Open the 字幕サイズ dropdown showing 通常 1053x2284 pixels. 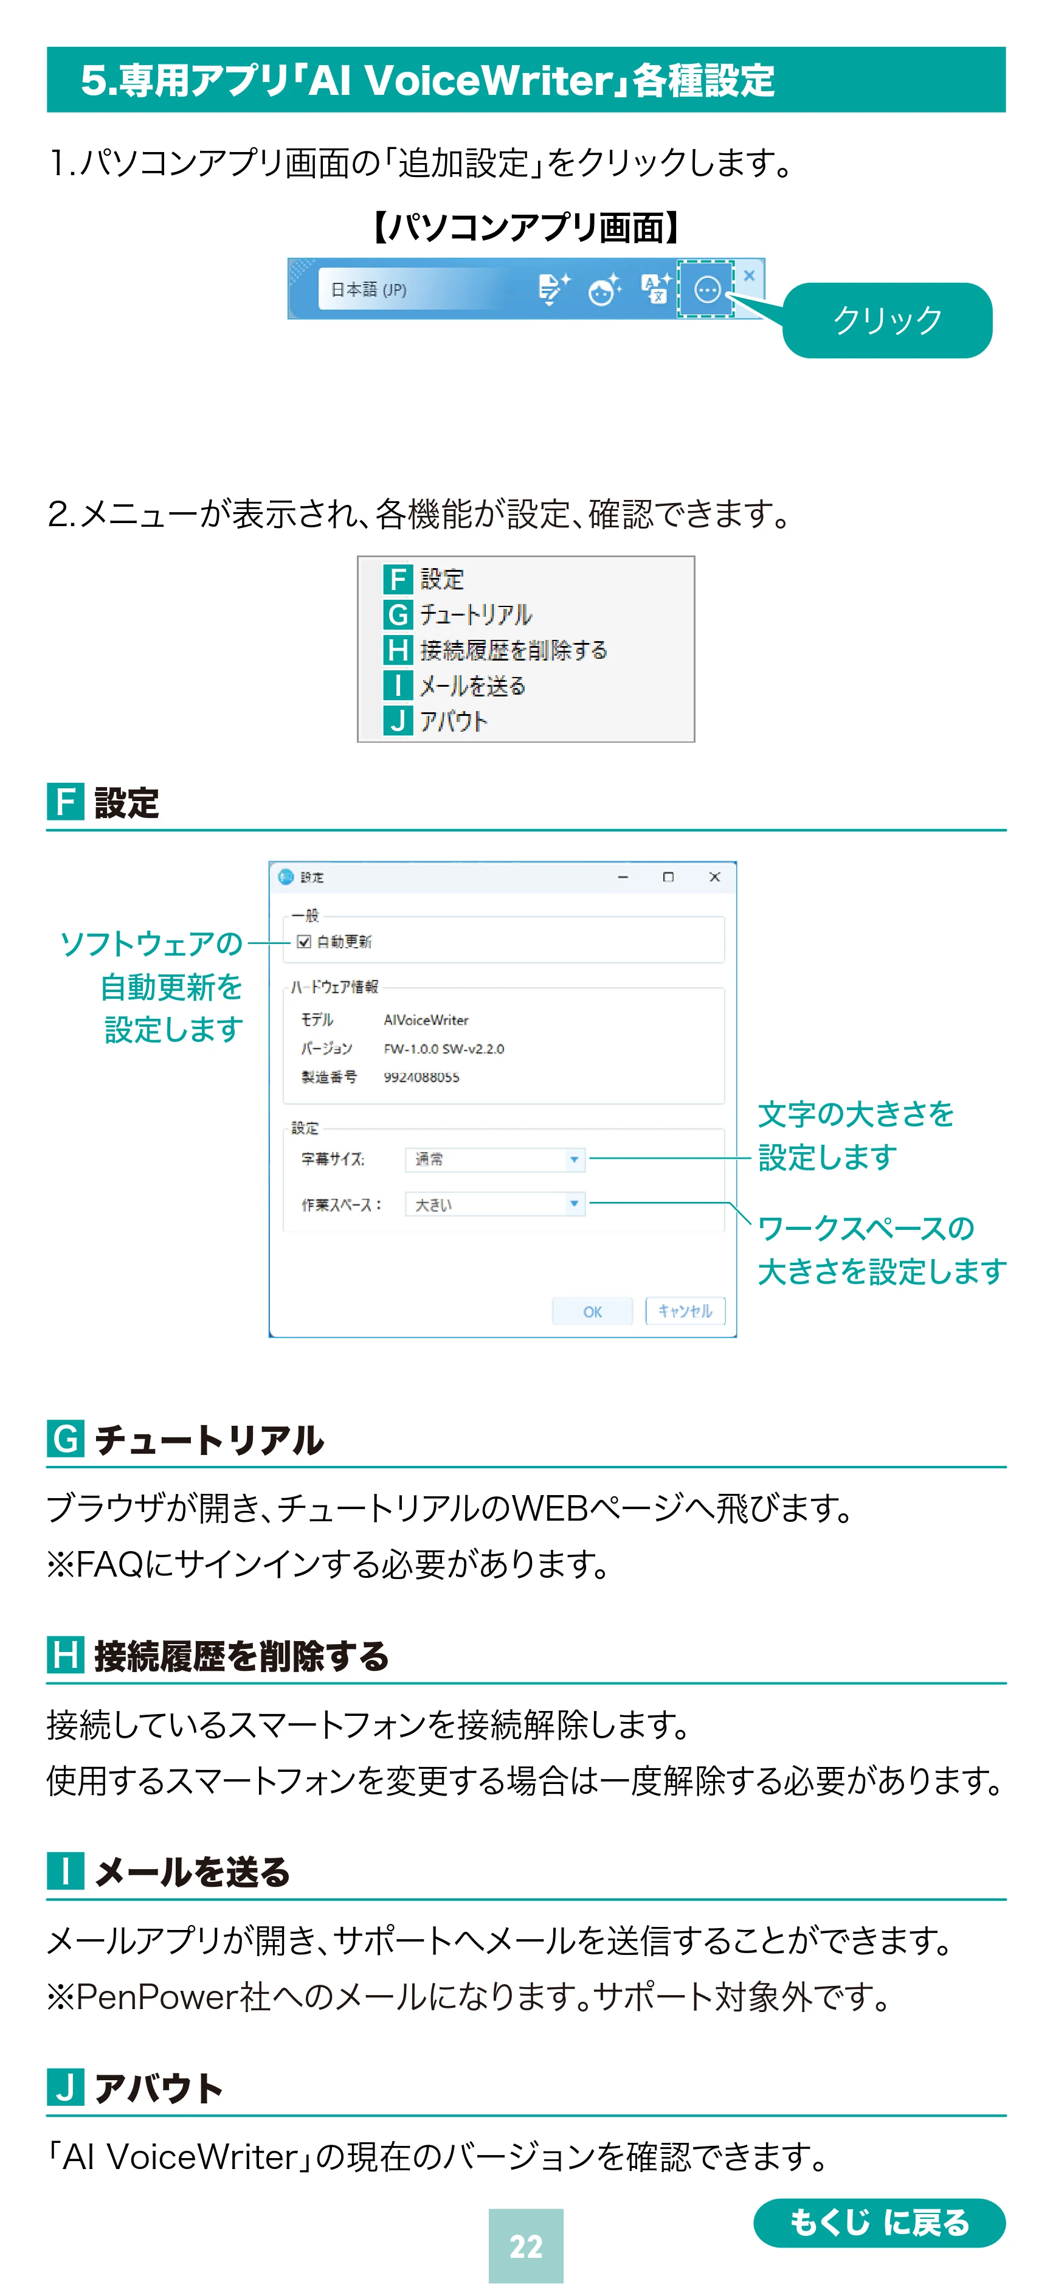coord(495,1159)
